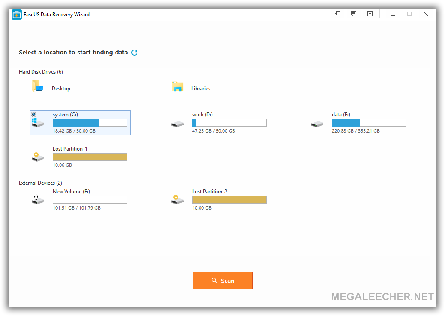
Task: Start scanning with the Scan button
Action: click(223, 281)
